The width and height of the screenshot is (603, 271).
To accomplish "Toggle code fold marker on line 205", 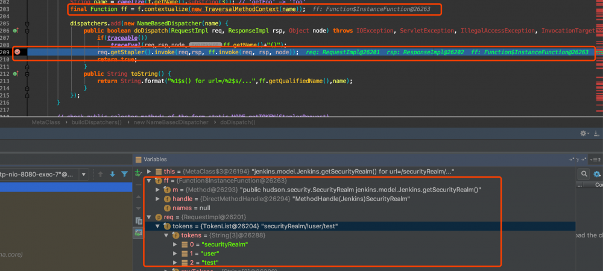I will coord(28,23).
